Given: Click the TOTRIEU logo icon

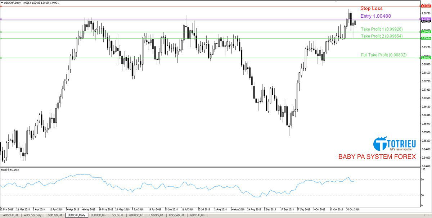Looking at the screenshot, I should tap(380, 144).
